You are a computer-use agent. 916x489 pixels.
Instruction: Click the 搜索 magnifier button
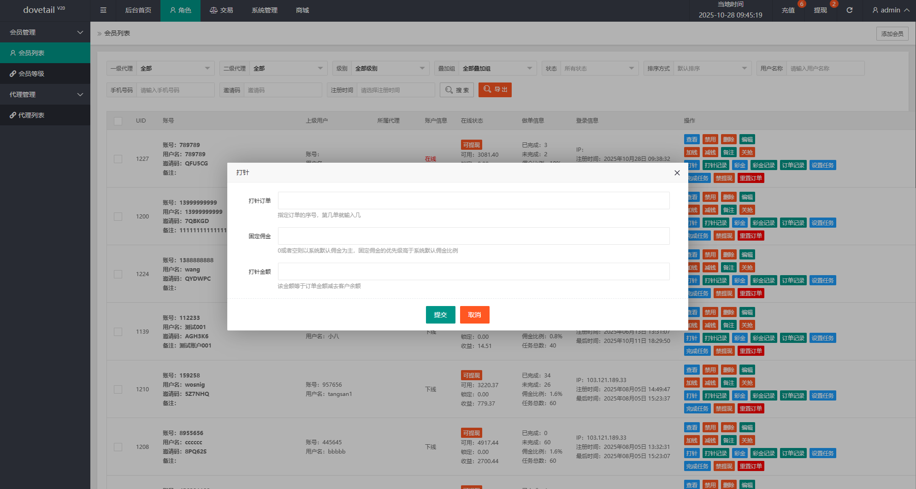coord(457,90)
